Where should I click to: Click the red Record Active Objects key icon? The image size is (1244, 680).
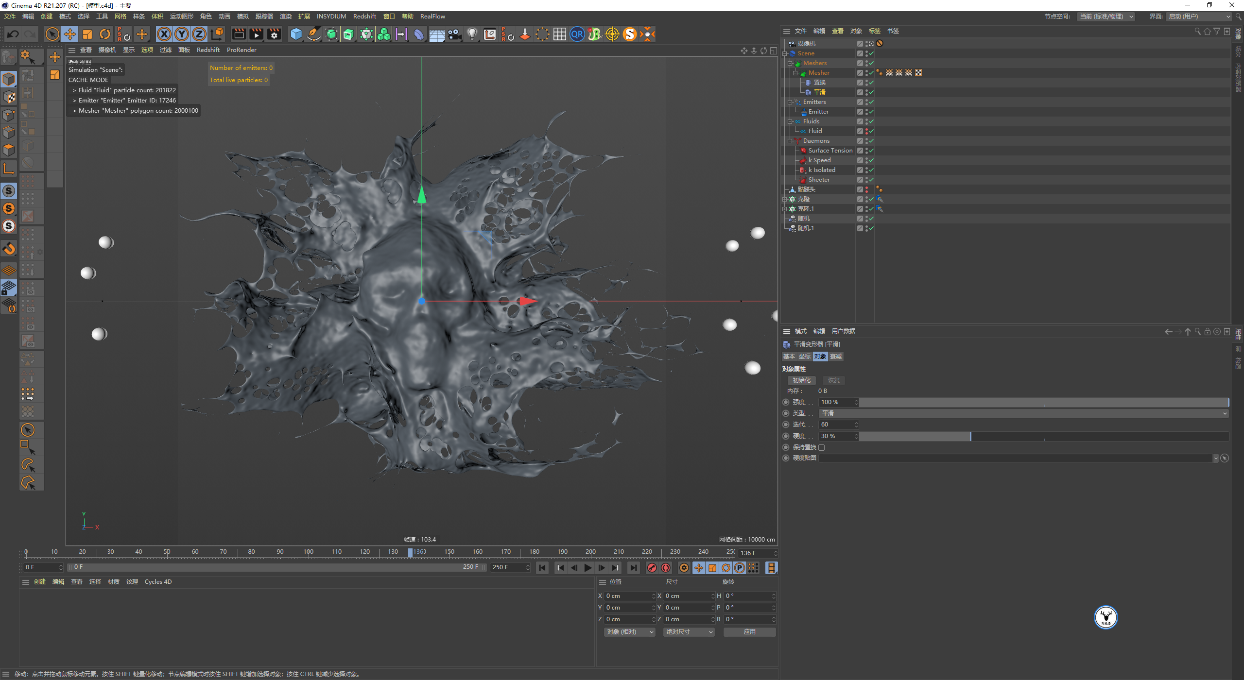tap(652, 568)
